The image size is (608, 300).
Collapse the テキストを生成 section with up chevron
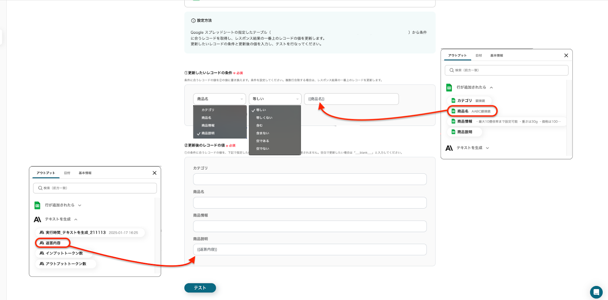pyautogui.click(x=76, y=219)
